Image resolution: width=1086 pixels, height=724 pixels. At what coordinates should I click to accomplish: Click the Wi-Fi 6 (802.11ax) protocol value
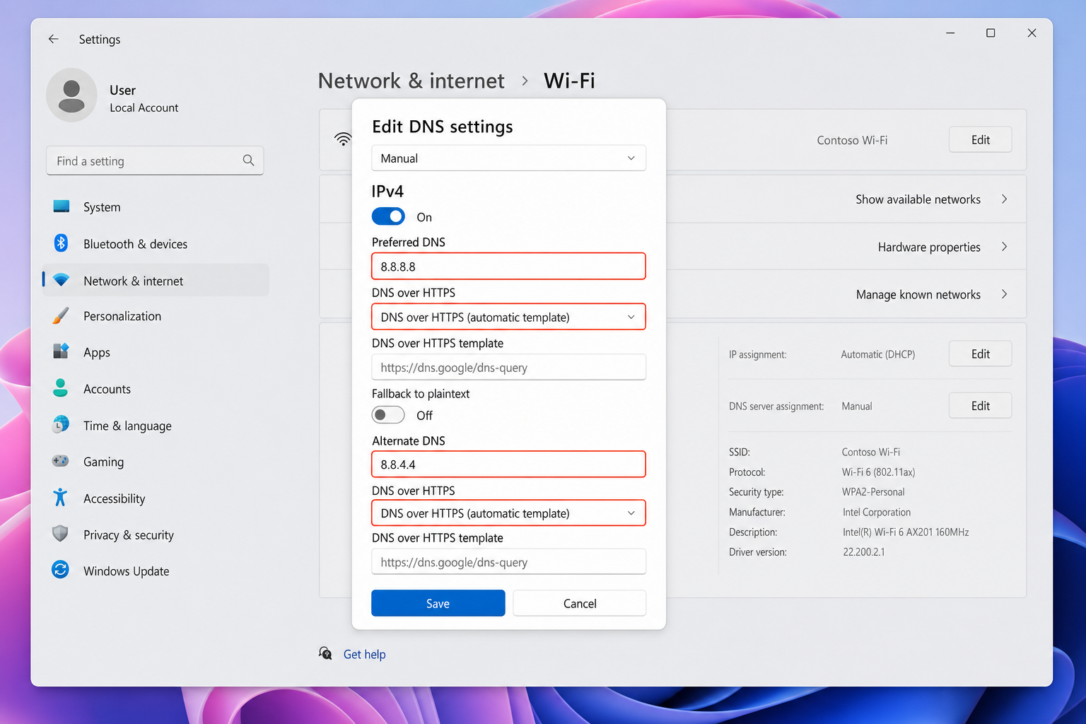tap(878, 472)
